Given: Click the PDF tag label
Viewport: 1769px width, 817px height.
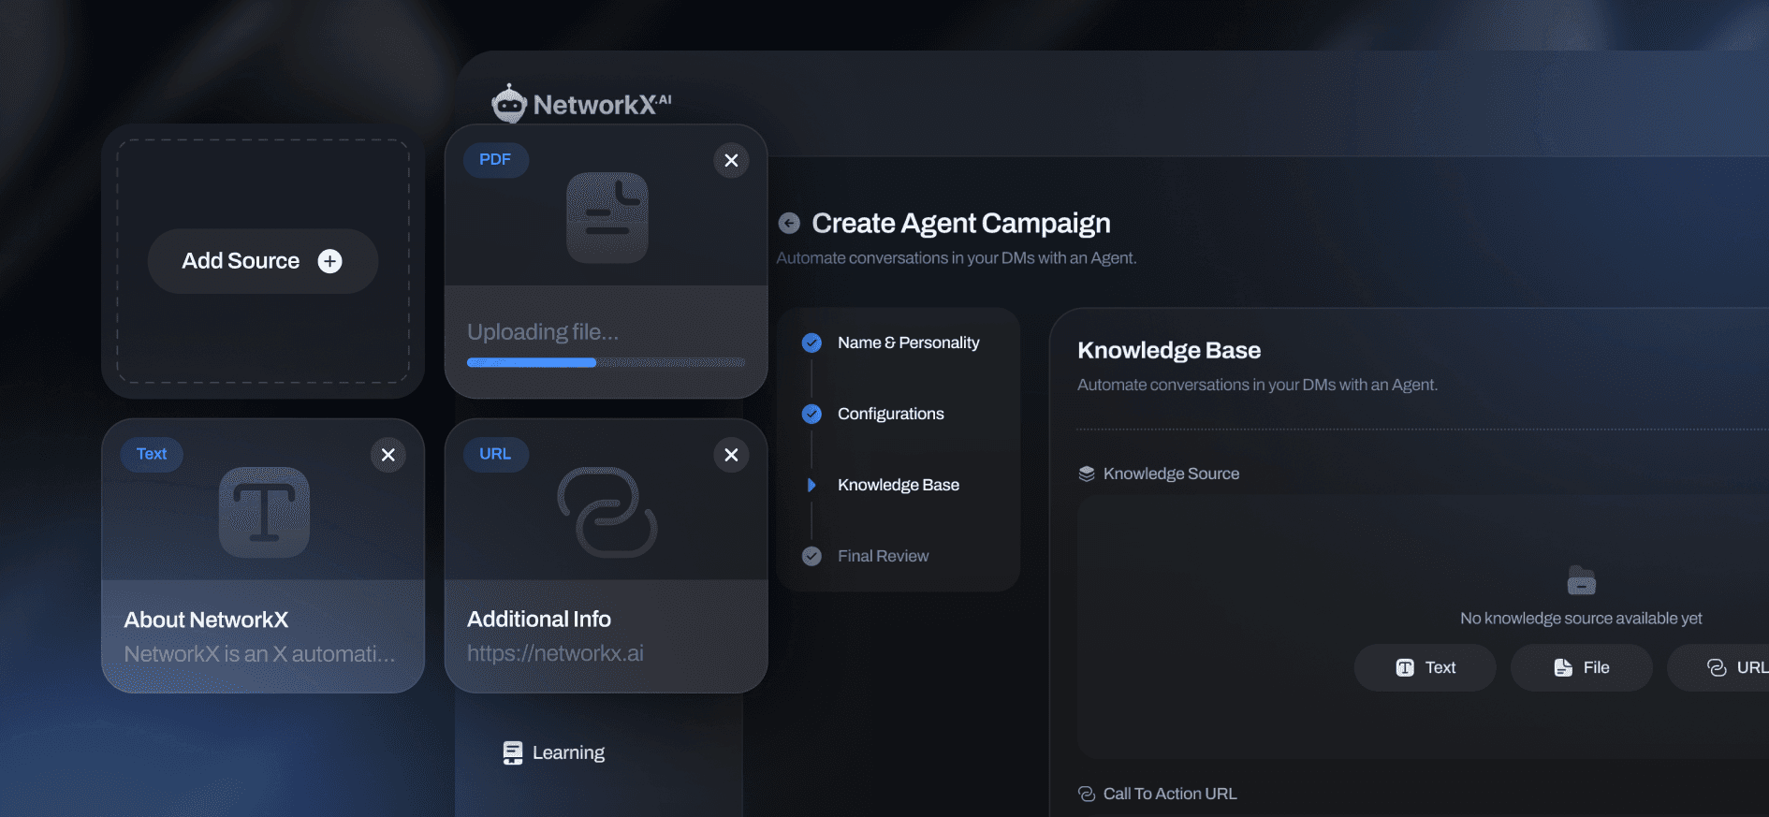Looking at the screenshot, I should click(x=495, y=160).
